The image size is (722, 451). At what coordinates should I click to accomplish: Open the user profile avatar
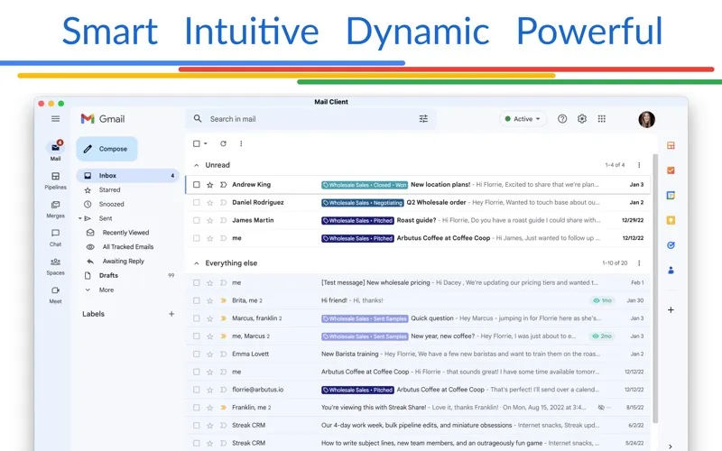click(x=646, y=119)
